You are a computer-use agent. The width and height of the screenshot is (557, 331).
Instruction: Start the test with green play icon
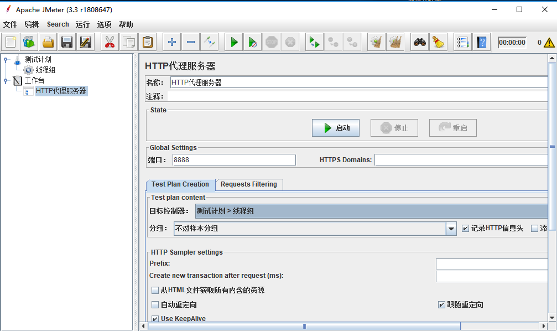point(234,42)
